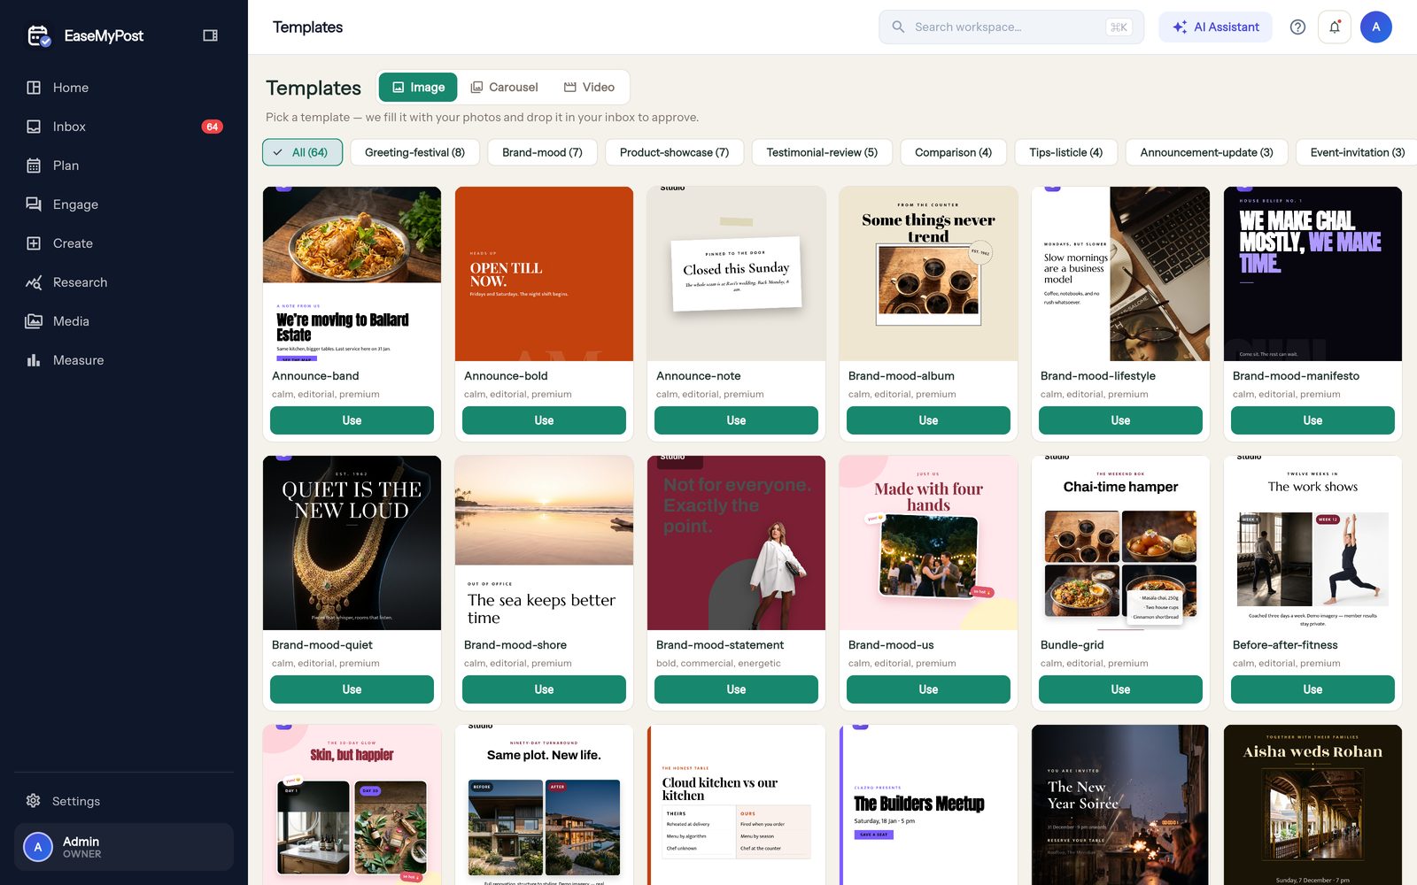Open 'Same plot. New life.' thumbnail
1417x885 pixels.
544,804
